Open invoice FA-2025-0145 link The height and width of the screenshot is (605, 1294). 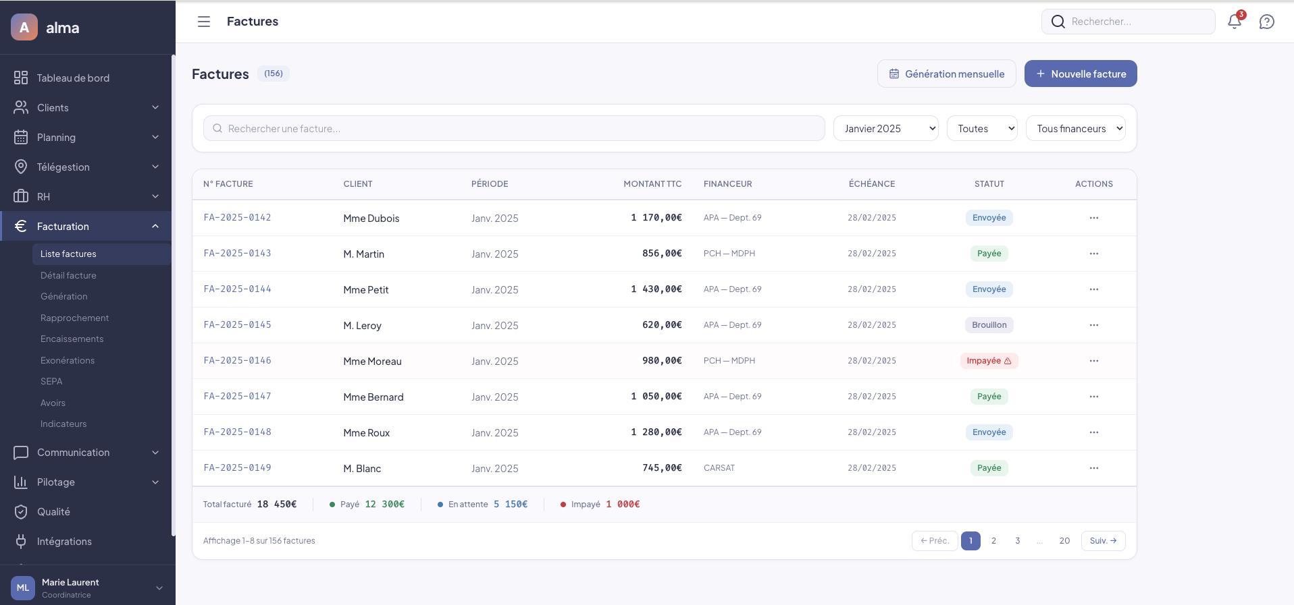coord(237,325)
